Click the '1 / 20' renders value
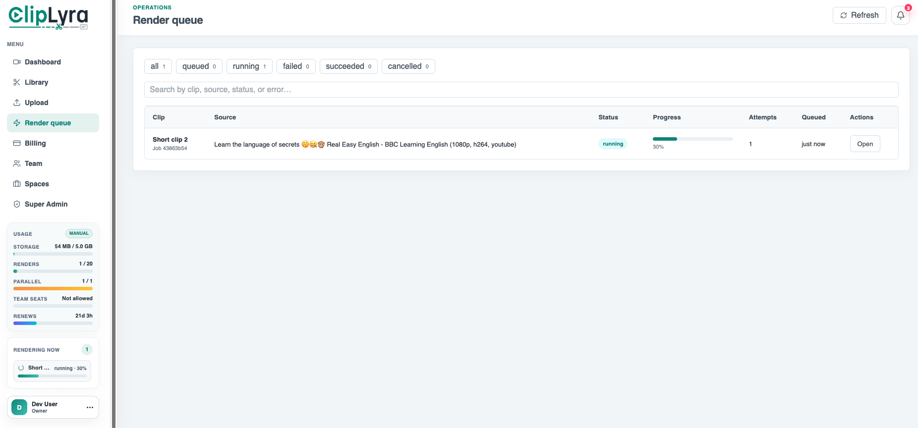This screenshot has height=428, width=918. coord(86,264)
